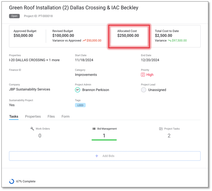Click the Bid Management count of 1
The image size is (212, 191).
click(104, 135)
